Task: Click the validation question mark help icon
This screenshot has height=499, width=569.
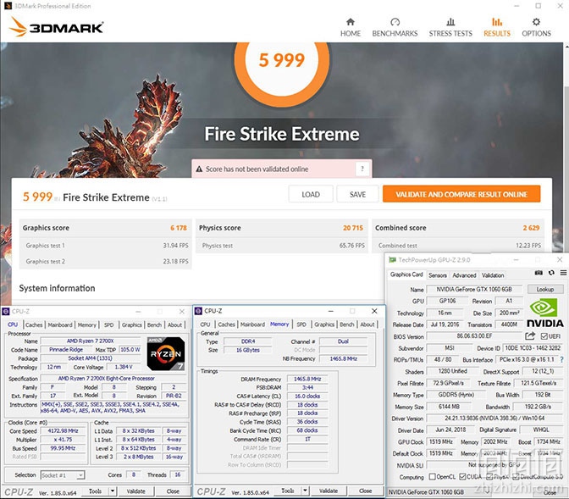Action: tap(362, 169)
